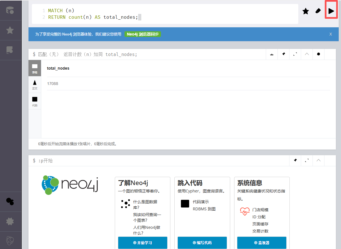Open the 什么是图数据库? link
Screen dimensions: 341x249
tap(145, 205)
